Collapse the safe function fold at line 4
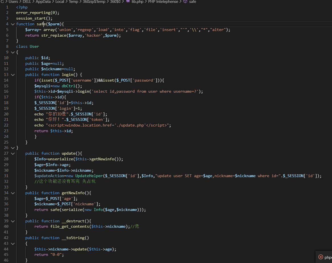 [x=13, y=24]
